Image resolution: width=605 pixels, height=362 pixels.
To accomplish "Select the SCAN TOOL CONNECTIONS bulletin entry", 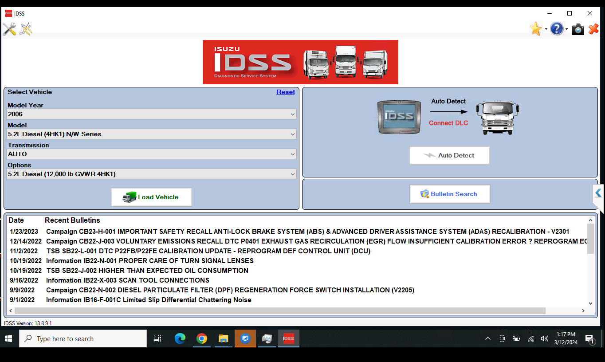I will click(x=127, y=280).
